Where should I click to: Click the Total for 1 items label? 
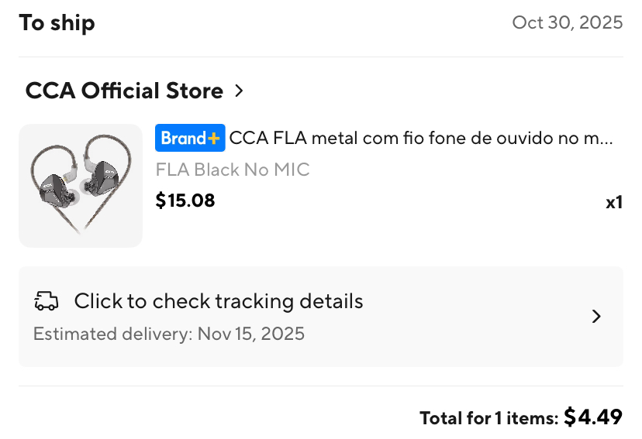pos(488,419)
